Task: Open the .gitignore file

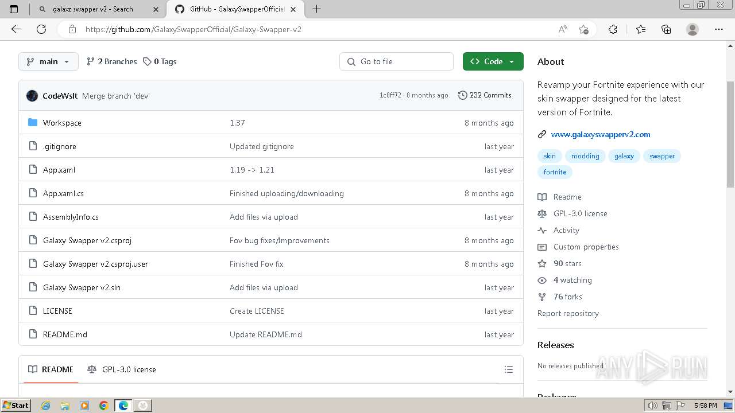Action: (60, 146)
